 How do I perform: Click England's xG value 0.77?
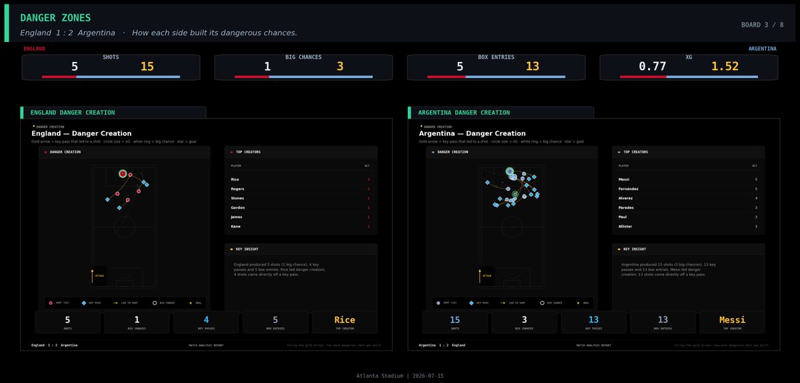[x=653, y=67]
